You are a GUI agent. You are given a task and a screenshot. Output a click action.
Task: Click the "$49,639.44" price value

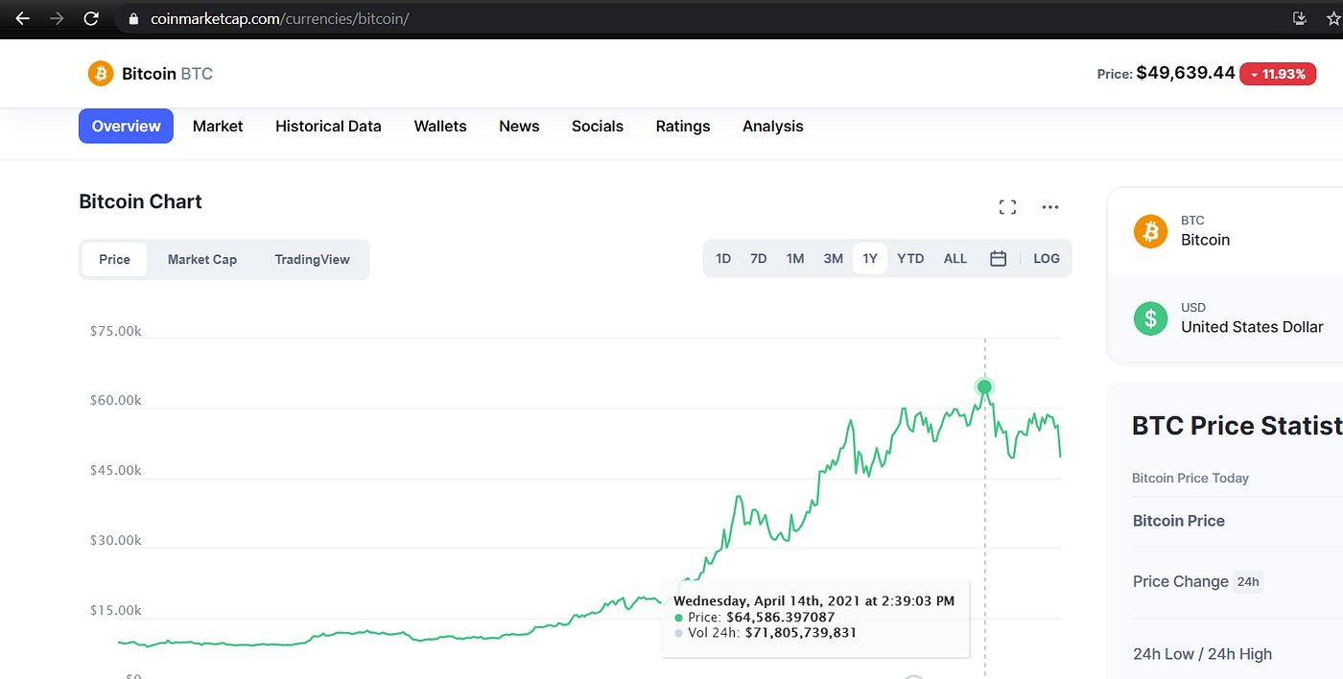(1186, 73)
